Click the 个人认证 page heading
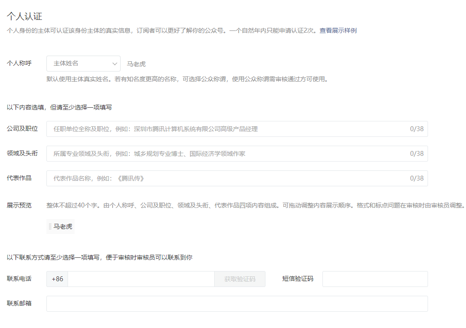 24,16
